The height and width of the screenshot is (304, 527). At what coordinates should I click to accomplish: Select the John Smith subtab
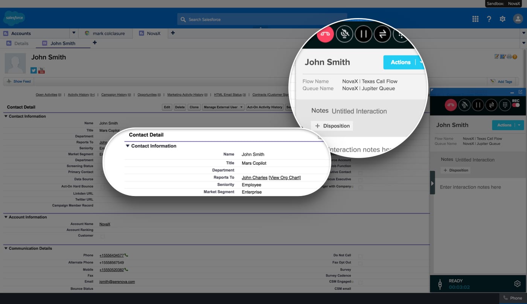click(63, 43)
